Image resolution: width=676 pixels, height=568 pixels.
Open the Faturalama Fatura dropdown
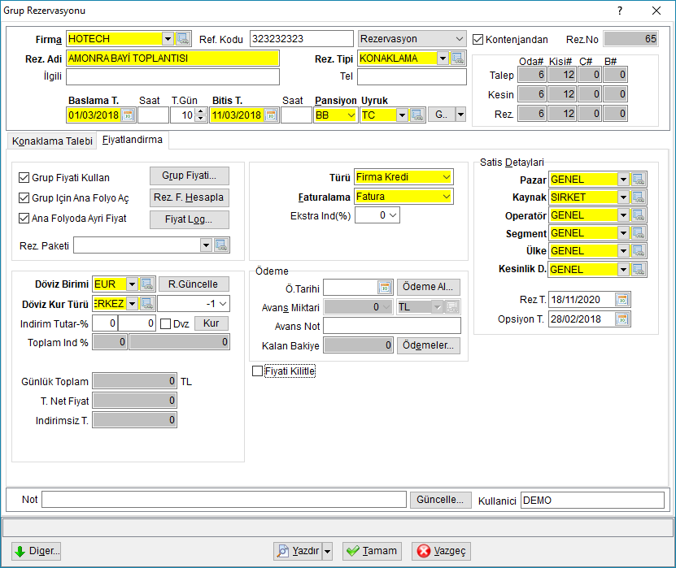pyautogui.click(x=447, y=197)
